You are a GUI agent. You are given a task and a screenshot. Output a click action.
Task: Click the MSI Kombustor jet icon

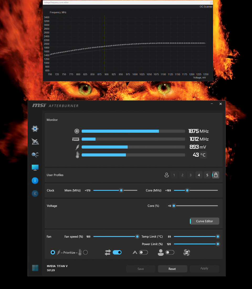click(x=35, y=141)
